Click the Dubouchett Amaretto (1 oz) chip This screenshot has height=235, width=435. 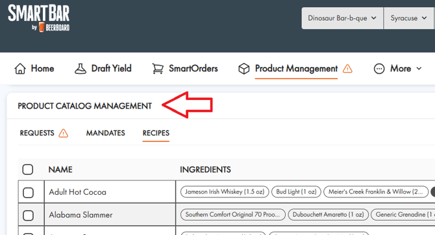[328, 214]
